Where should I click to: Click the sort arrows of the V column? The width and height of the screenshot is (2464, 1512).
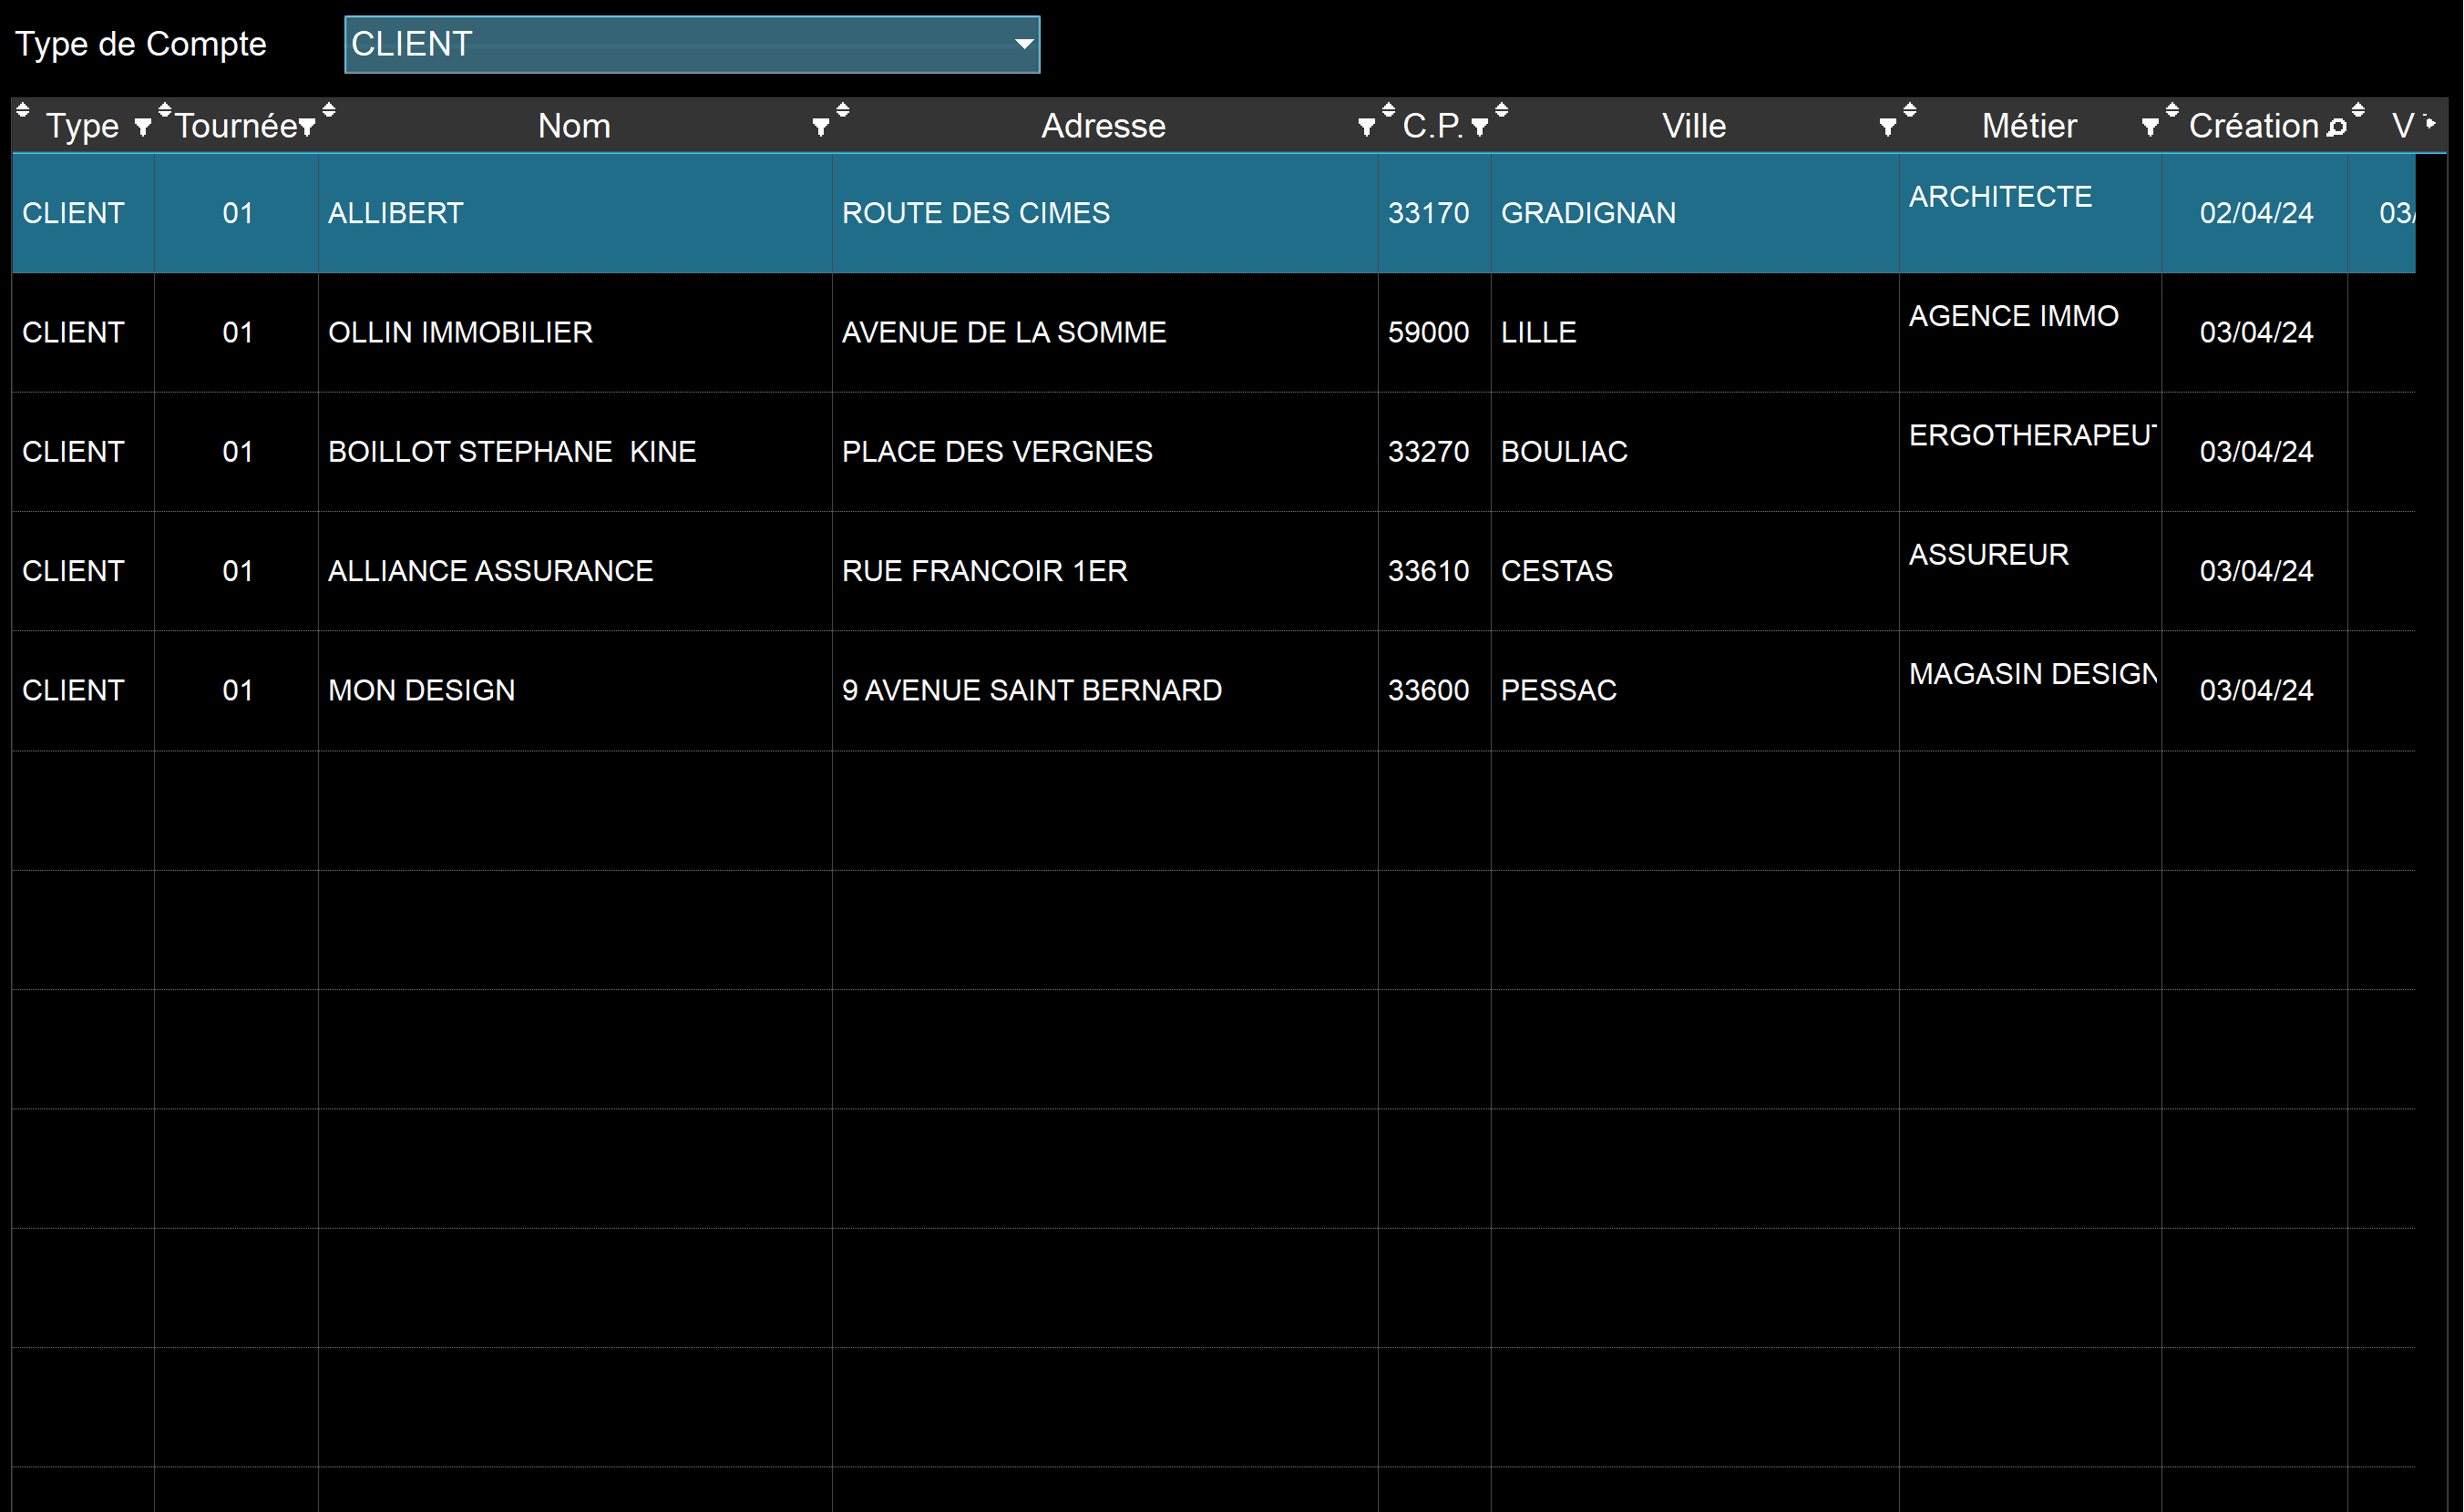[x=2358, y=111]
